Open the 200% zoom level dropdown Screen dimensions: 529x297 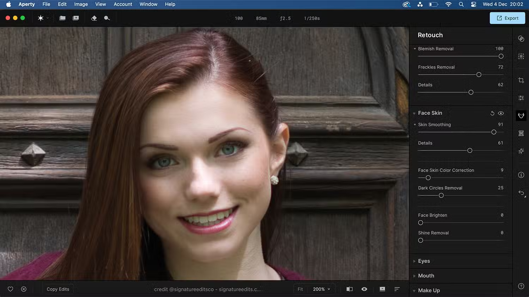[x=321, y=289]
